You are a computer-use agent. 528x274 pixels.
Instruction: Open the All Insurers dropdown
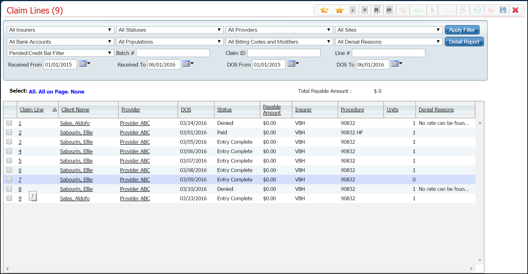click(60, 30)
